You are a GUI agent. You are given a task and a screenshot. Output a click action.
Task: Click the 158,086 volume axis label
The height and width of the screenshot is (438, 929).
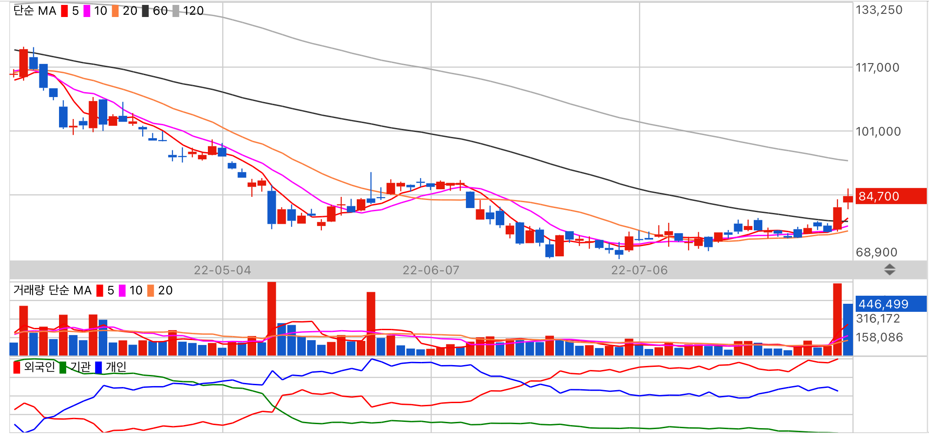click(879, 337)
